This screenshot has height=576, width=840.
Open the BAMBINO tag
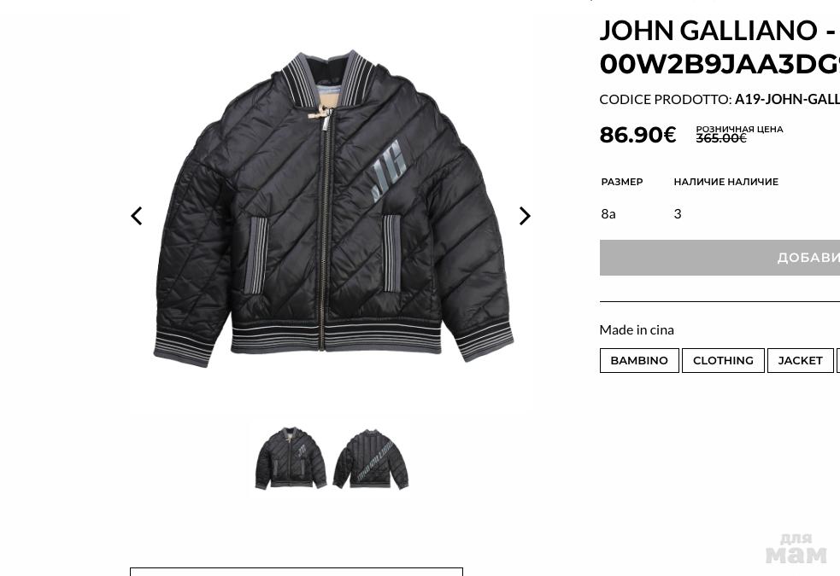(x=639, y=360)
